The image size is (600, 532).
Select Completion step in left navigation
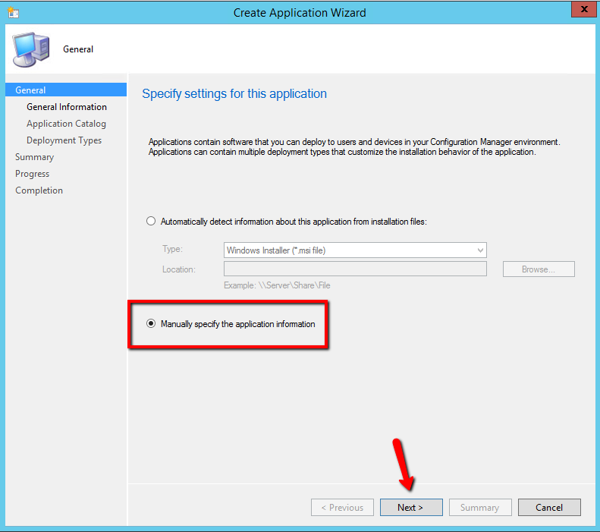(39, 190)
